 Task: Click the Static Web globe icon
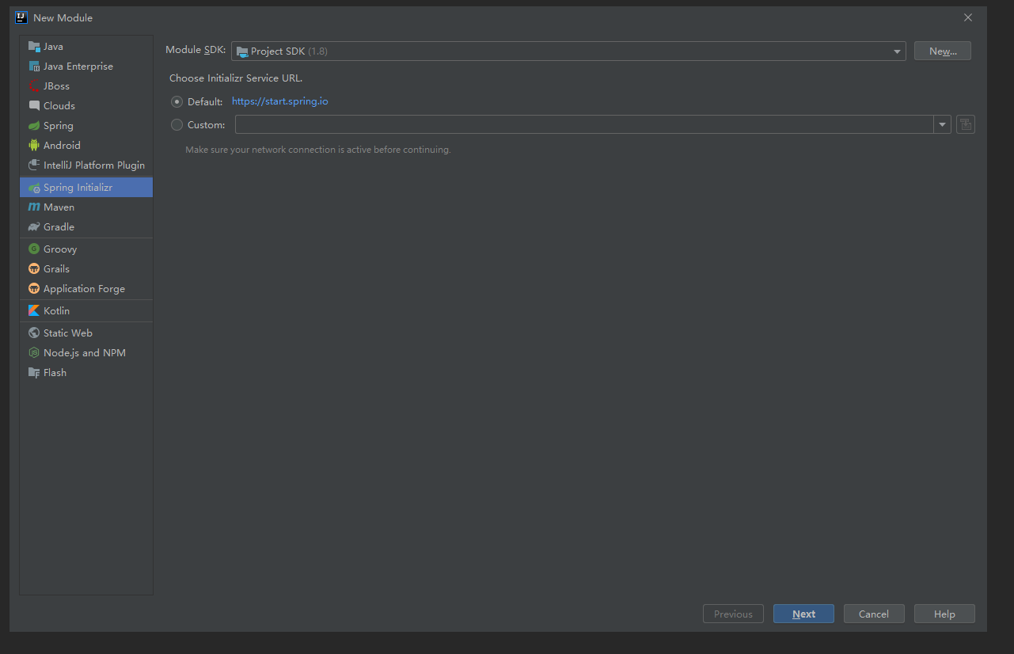pos(34,333)
